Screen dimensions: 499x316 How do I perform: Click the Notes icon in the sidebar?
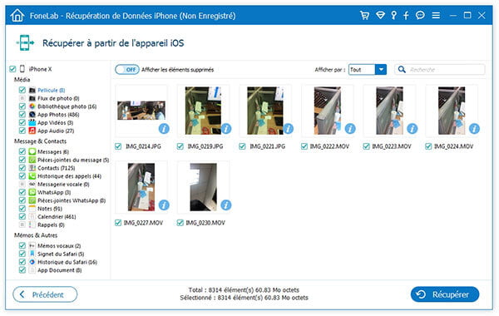[32, 209]
